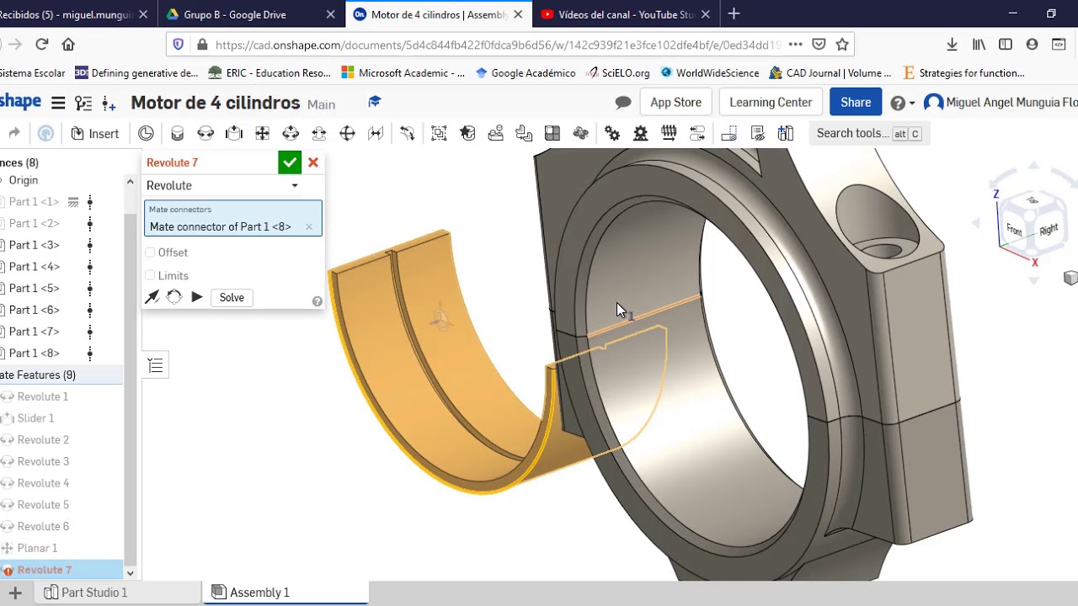Screen dimensions: 1078x606
Task: Open the Gear relation tool
Action: (612, 133)
